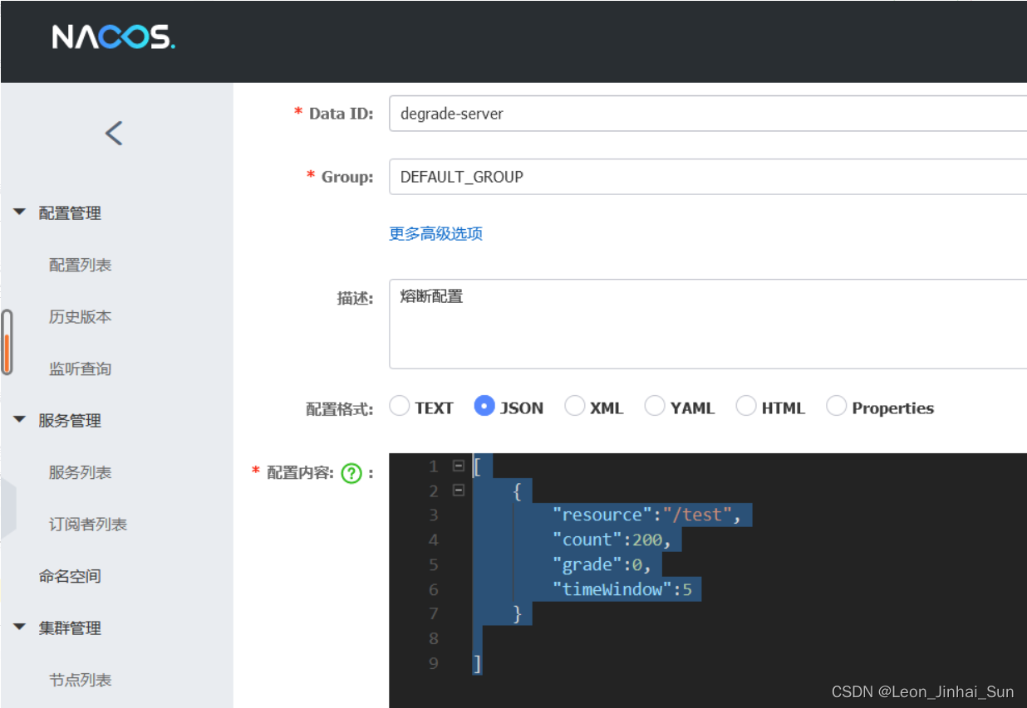Screen dimensions: 1027x708
Task: Open 节点列表 page
Action: coord(80,681)
